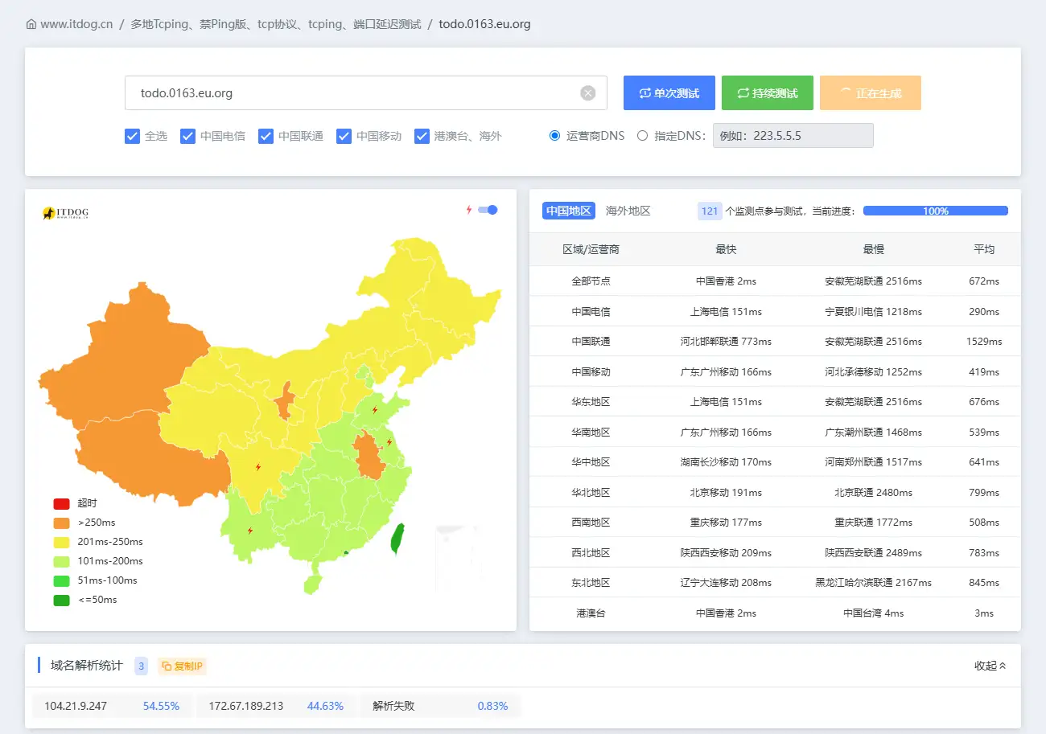Screen dimensions: 1046x734
Task: Click the 101ms-200ms legend swatch
Action: point(62,561)
